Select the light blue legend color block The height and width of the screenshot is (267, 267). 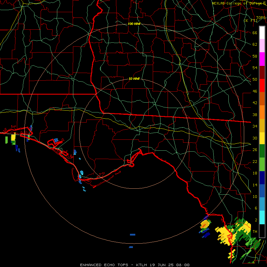(x=262, y=204)
